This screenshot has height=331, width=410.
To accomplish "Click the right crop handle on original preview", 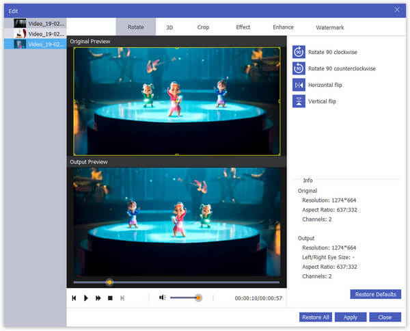I will click(x=279, y=101).
